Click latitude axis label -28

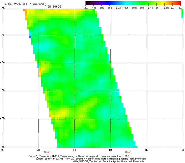(2, 118)
